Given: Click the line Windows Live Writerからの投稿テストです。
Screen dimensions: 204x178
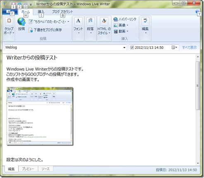Looking at the screenshot, I should (45, 69).
